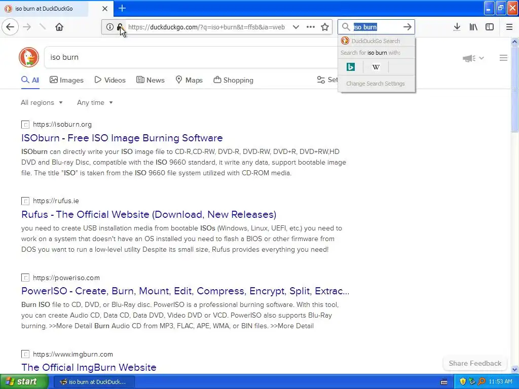Viewport: 519px width, 389px height.
Task: Open the Library bookshelf icon
Action: click(473, 27)
